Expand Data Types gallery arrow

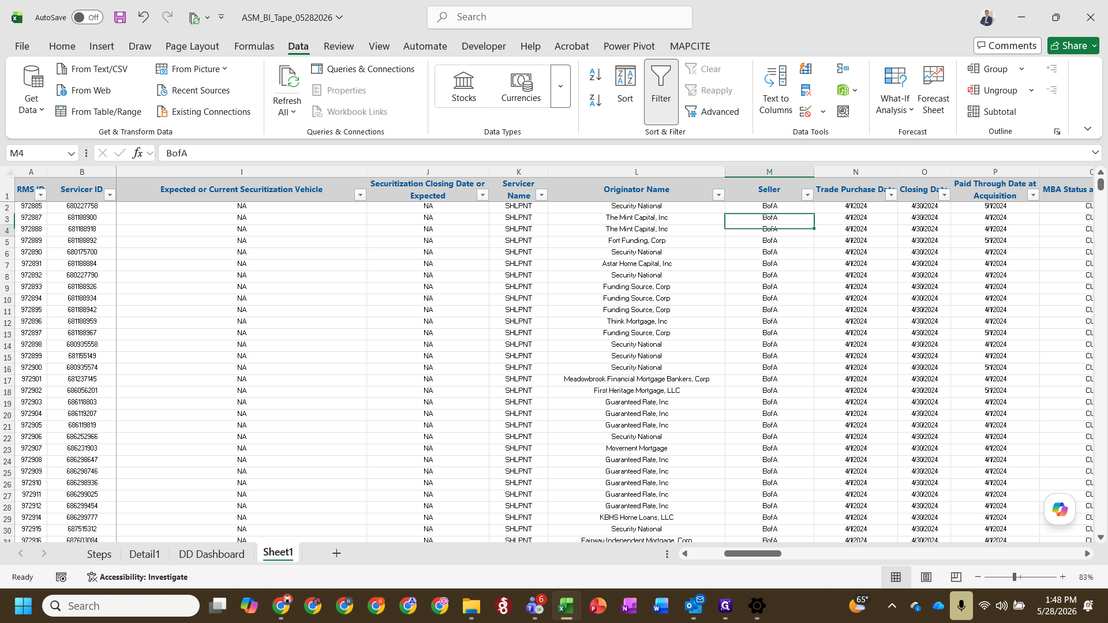(x=560, y=87)
